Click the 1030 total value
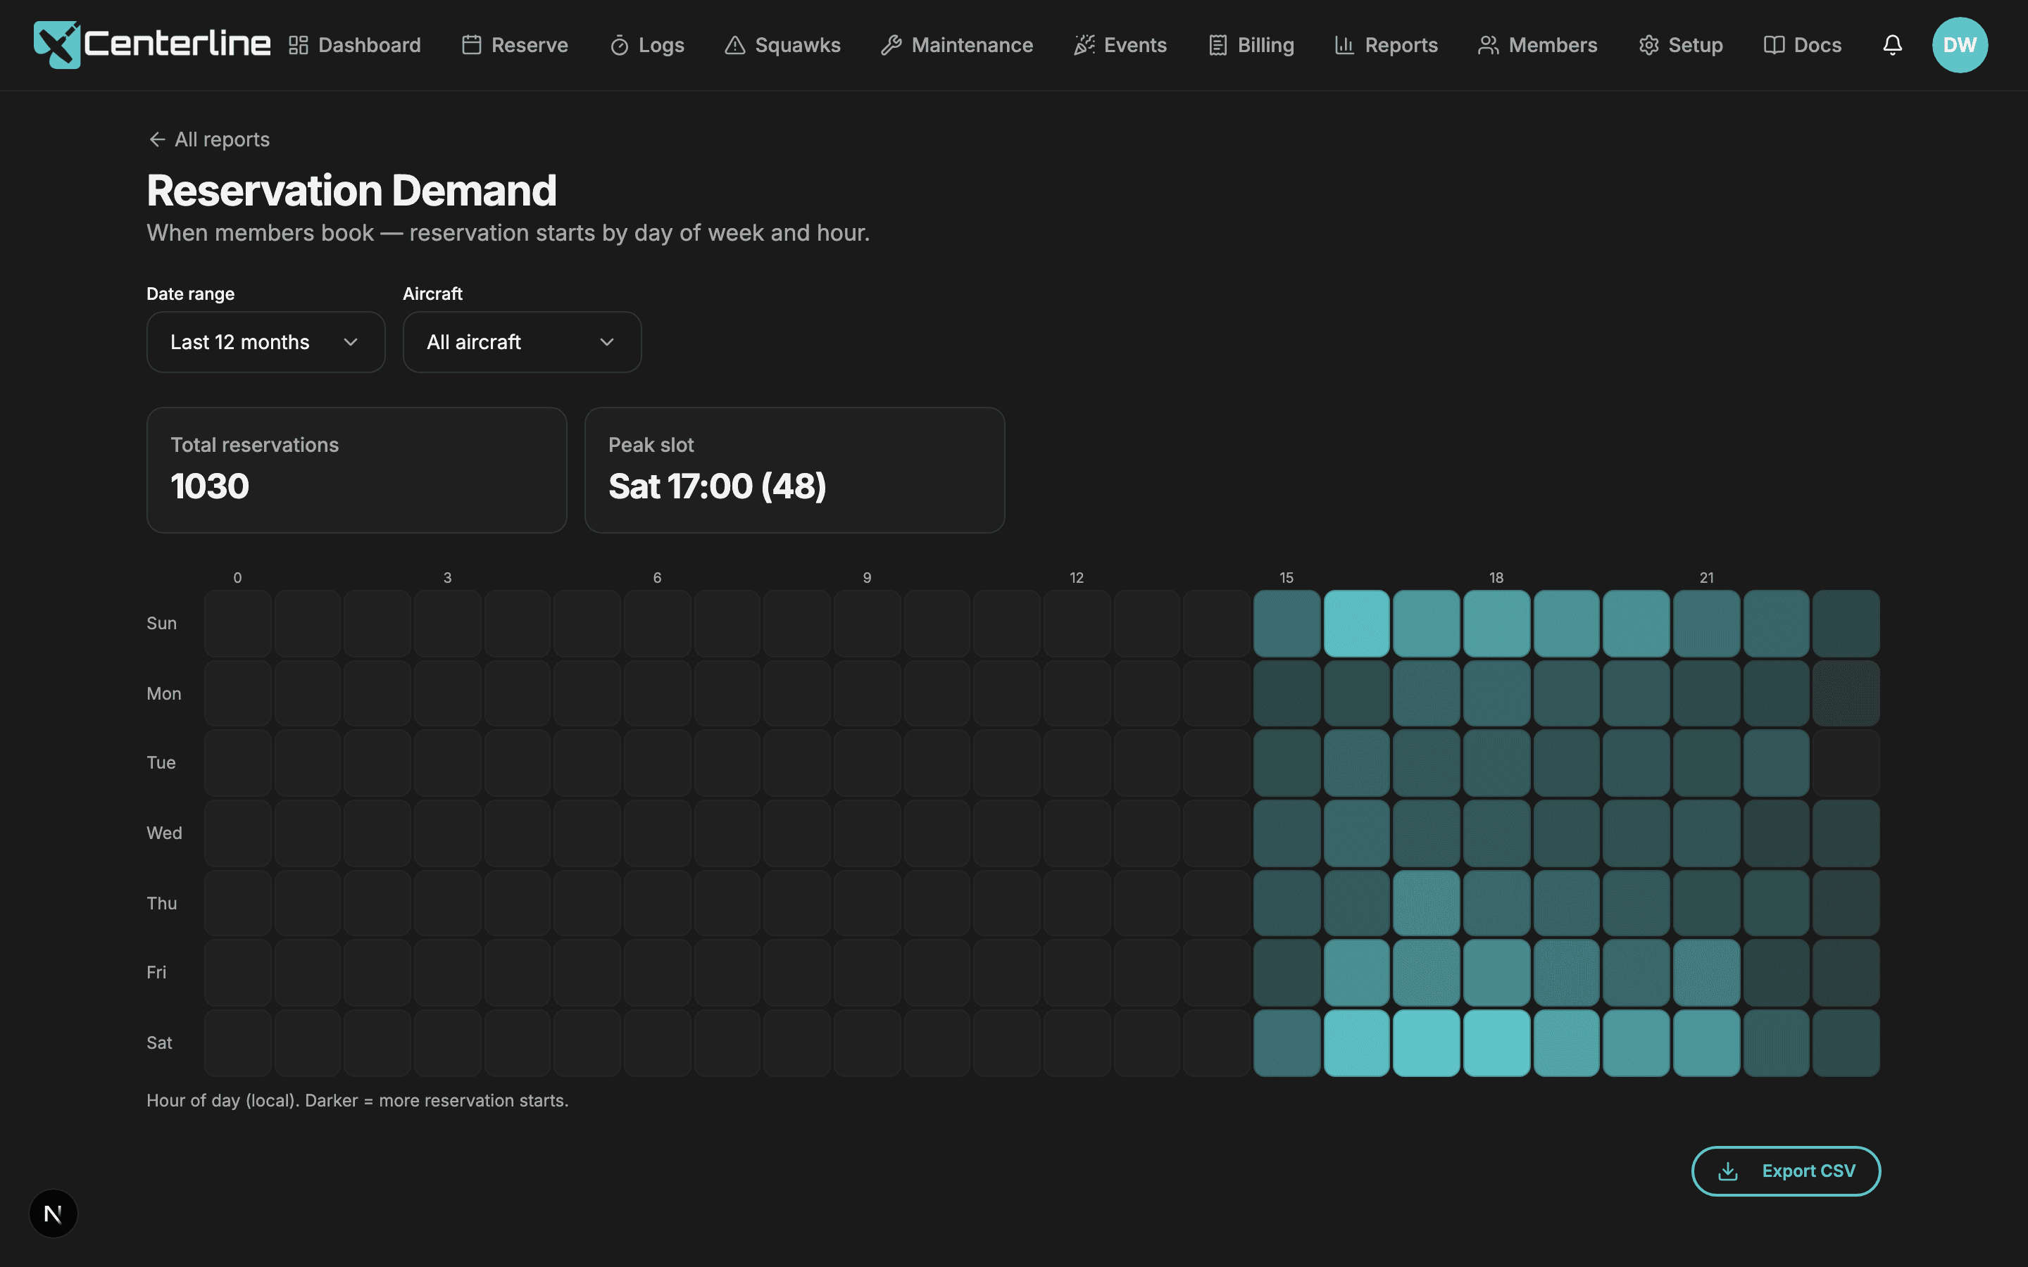 click(x=210, y=487)
